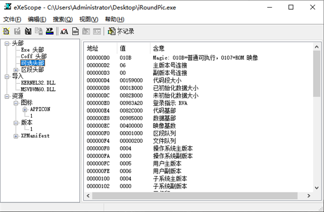Collapse the 图标 tree node
324x212 pixels.
pyautogui.click(x=16, y=103)
